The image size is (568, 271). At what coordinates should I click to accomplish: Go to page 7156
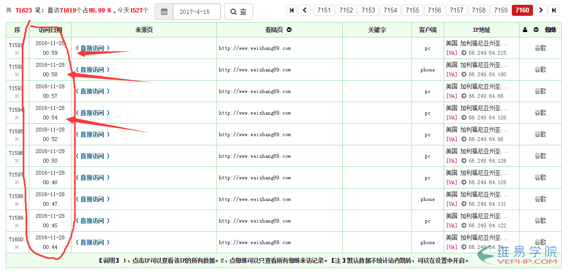click(x=435, y=10)
